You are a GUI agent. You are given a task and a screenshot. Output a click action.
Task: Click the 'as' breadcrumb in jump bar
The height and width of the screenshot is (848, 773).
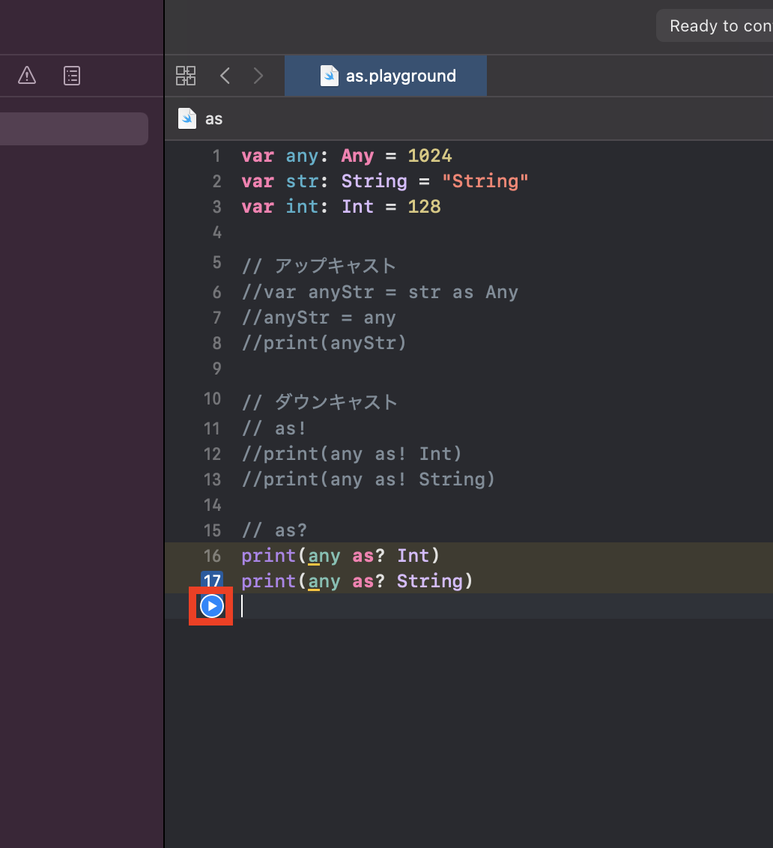coord(213,119)
